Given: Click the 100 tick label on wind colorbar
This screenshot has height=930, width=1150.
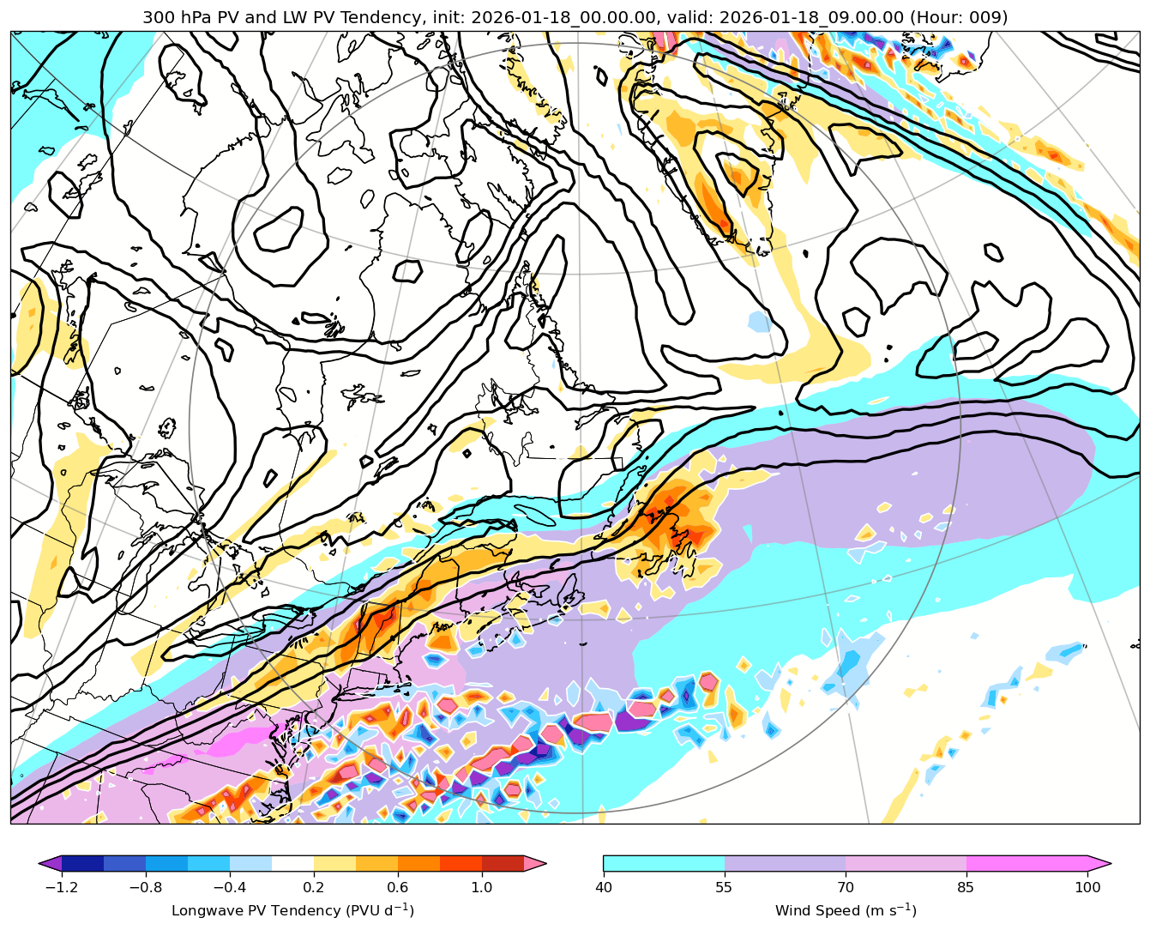Looking at the screenshot, I should pyautogui.click(x=1087, y=887).
